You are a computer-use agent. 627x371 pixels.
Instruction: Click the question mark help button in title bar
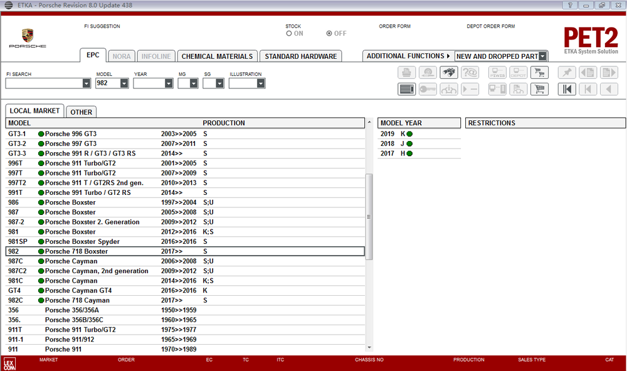click(570, 5)
